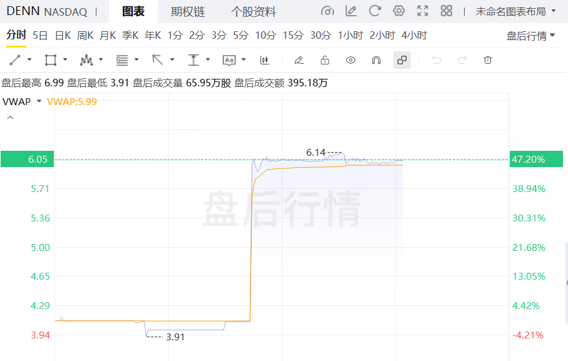Open the trash icon to delete drawings

(x=488, y=60)
